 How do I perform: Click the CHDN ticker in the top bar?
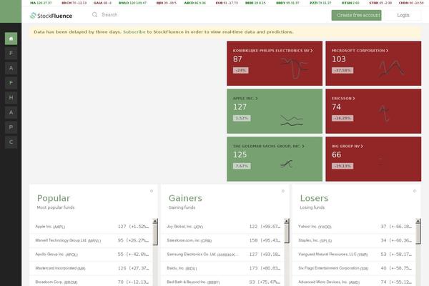point(411,3)
